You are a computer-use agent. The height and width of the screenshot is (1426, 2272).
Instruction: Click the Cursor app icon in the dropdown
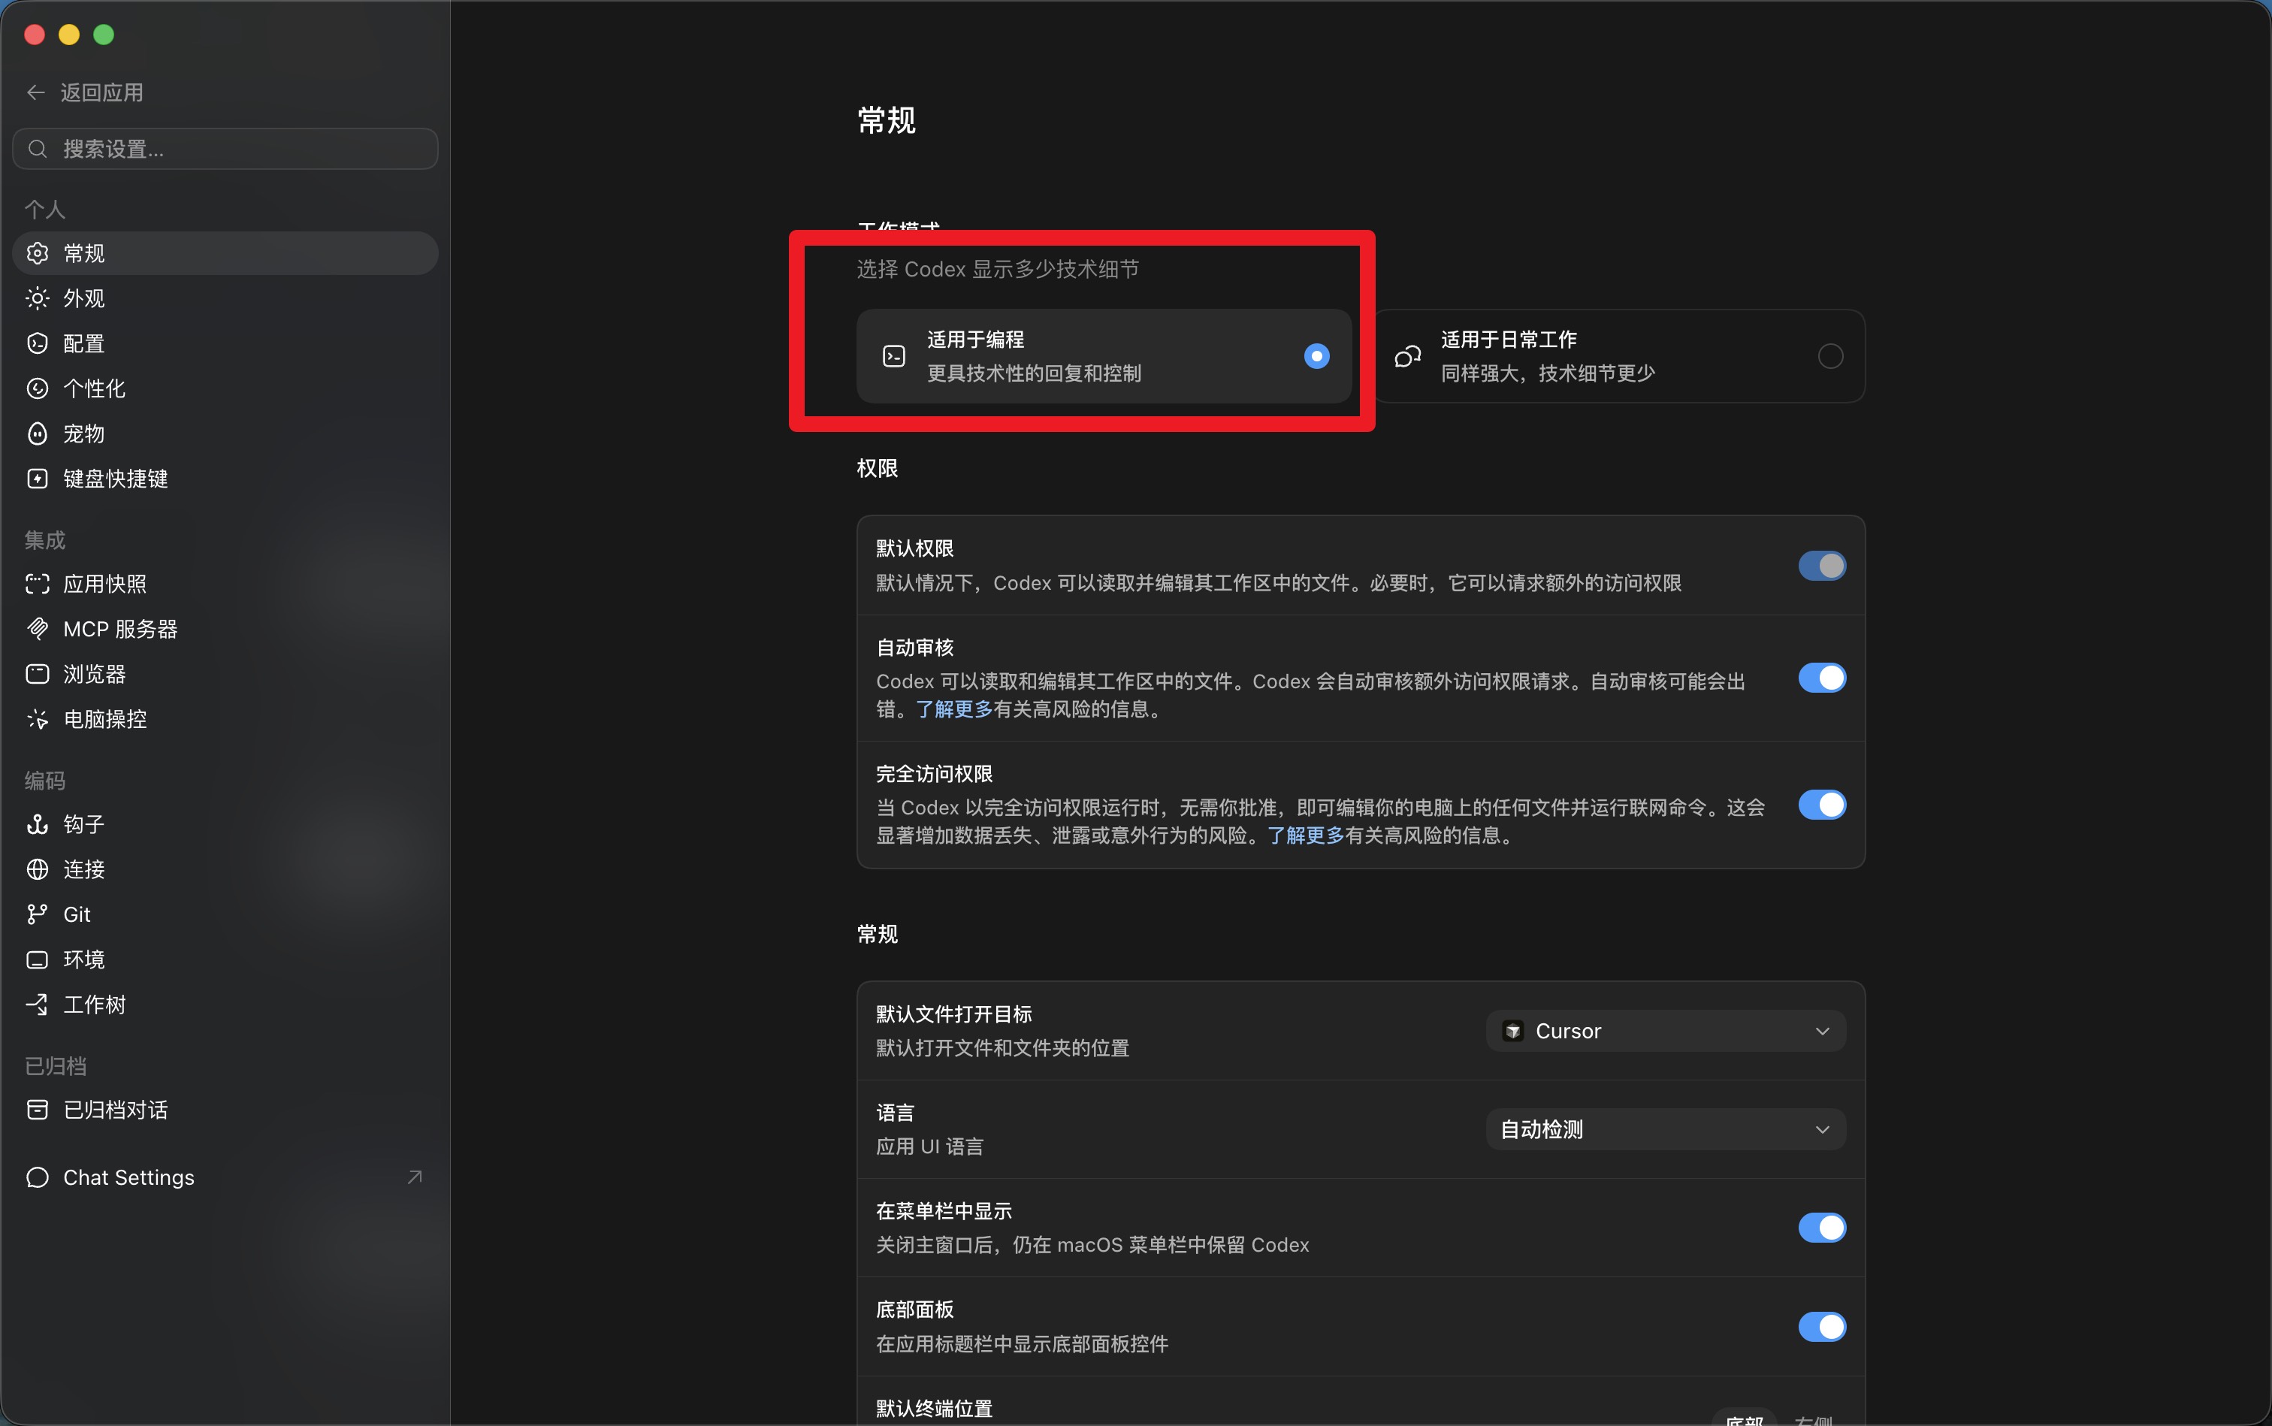1512,1031
